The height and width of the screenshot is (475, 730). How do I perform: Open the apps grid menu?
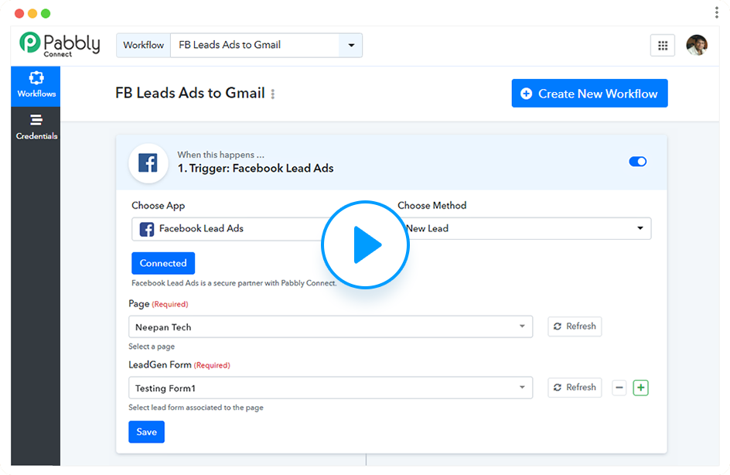coord(663,45)
